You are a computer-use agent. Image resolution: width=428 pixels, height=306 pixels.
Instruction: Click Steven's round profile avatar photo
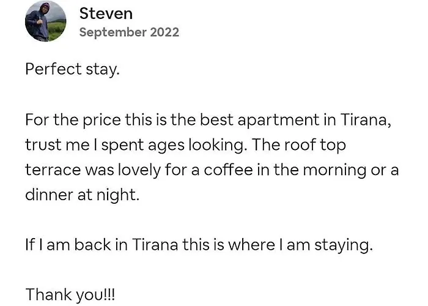click(x=46, y=21)
